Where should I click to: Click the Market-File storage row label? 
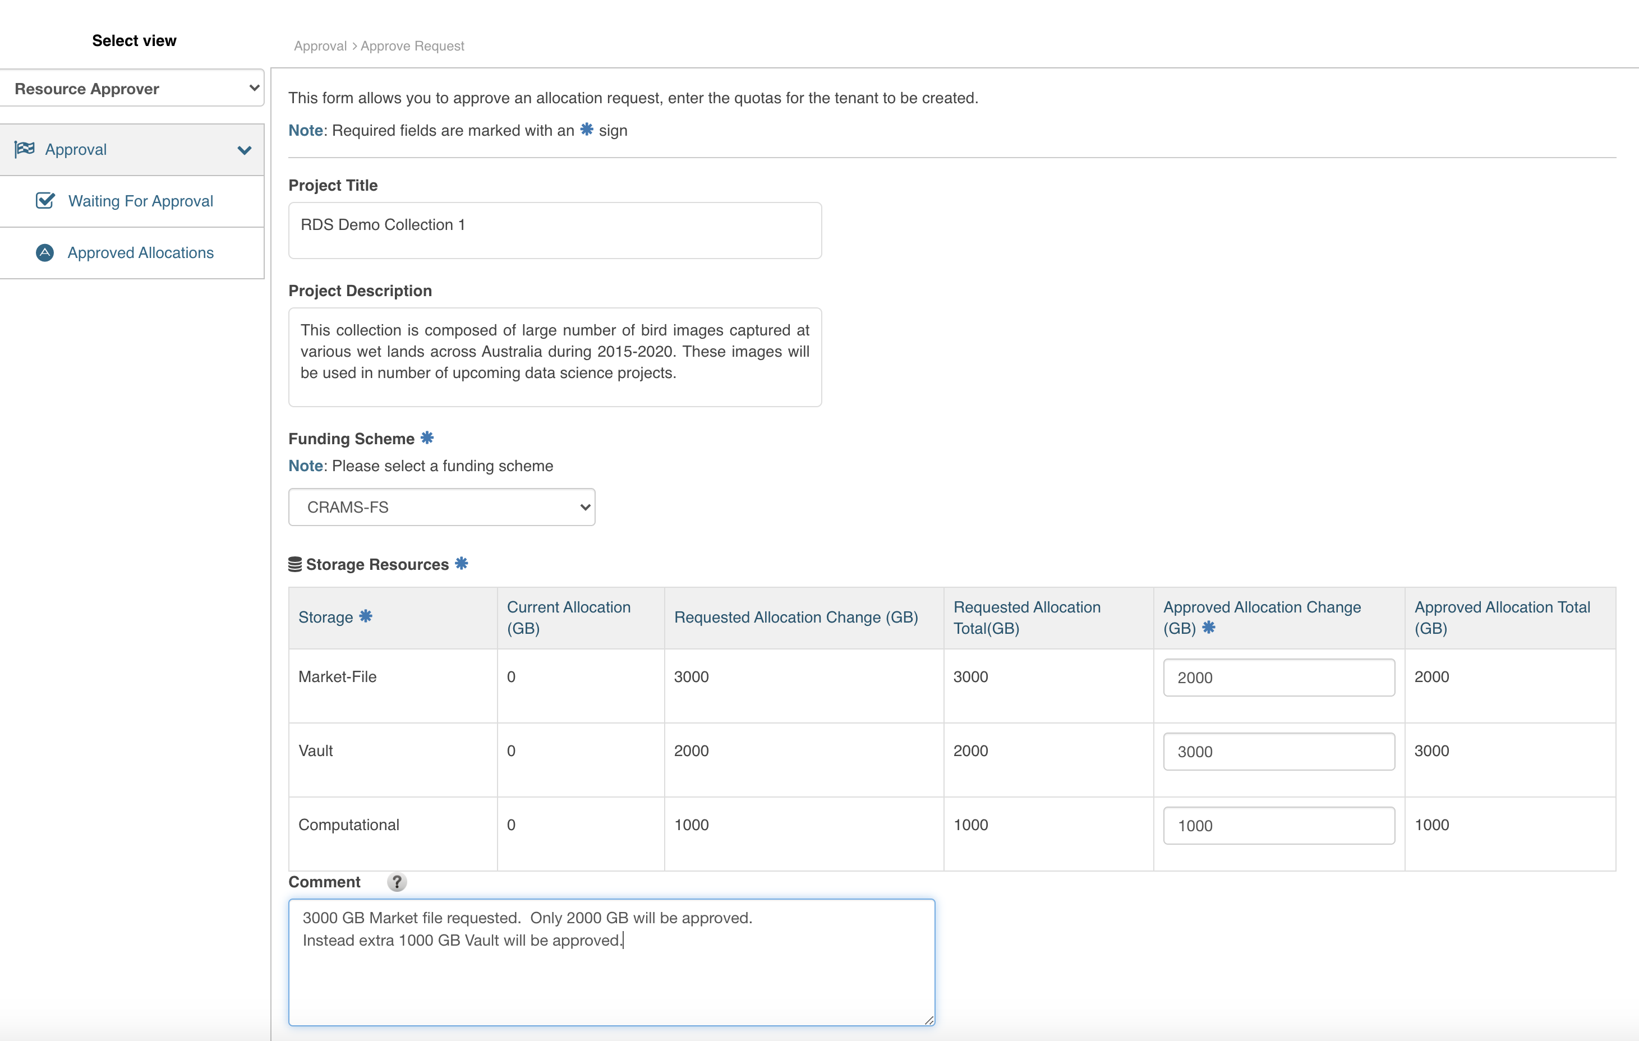pyautogui.click(x=337, y=676)
